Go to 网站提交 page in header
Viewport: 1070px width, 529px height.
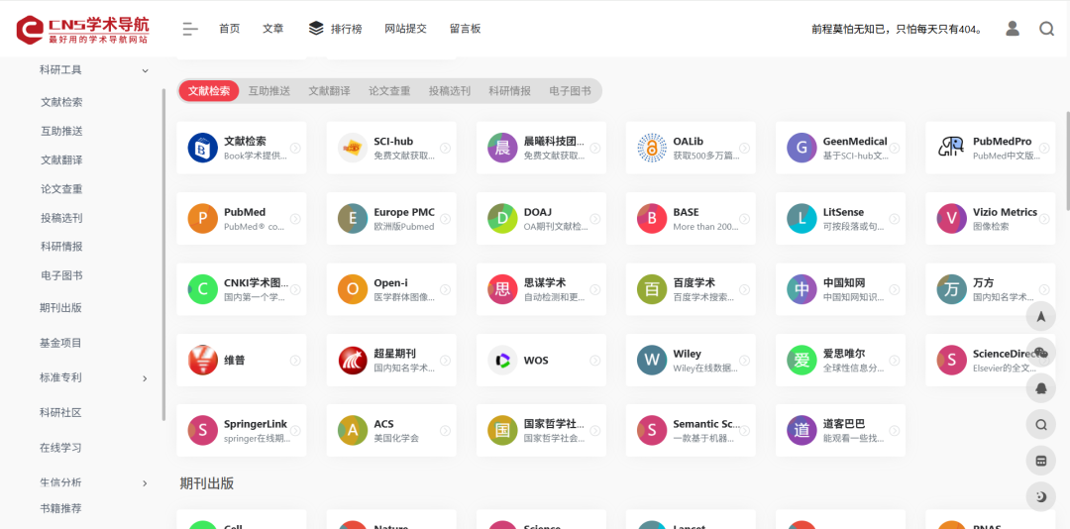pos(405,29)
